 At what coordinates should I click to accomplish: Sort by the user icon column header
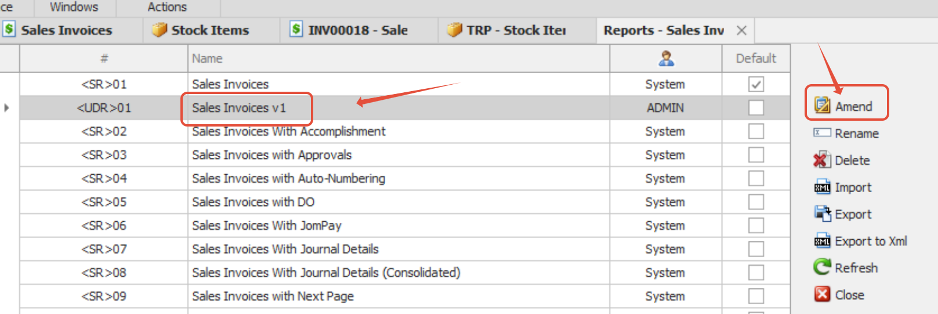click(x=666, y=58)
